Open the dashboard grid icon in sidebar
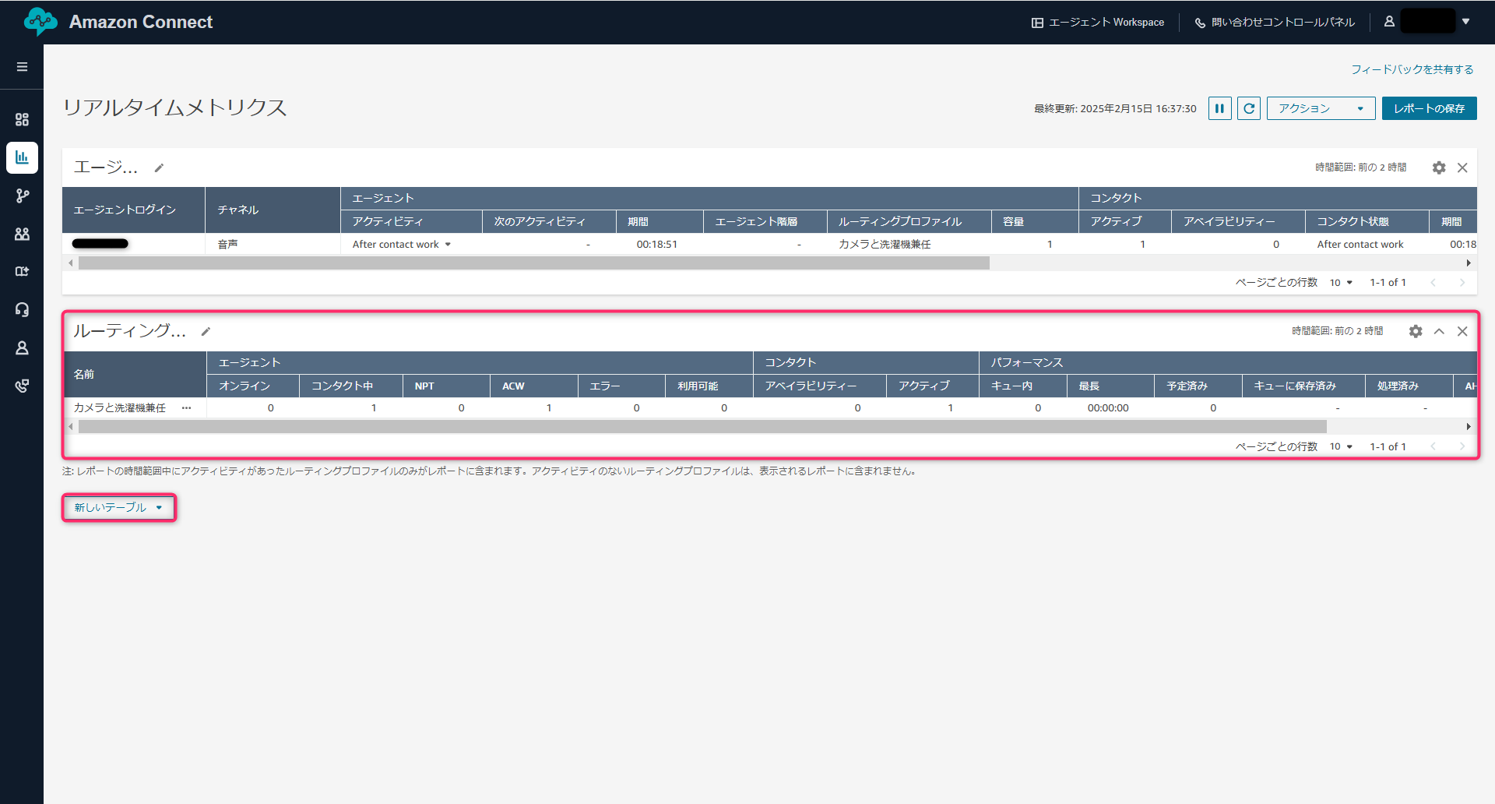 pyautogui.click(x=22, y=119)
